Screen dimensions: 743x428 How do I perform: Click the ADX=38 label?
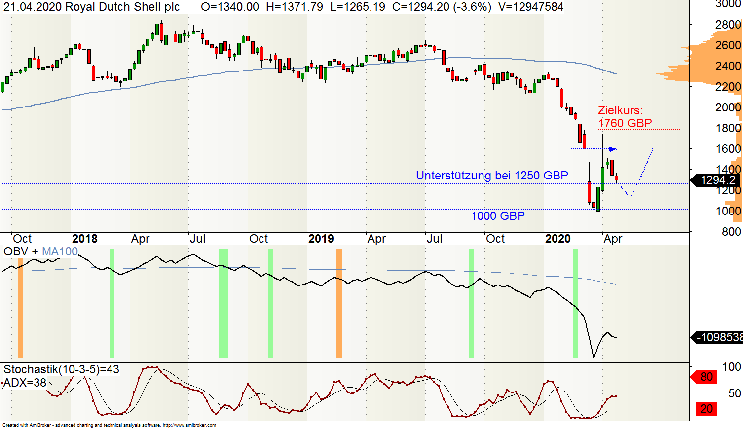click(x=25, y=382)
